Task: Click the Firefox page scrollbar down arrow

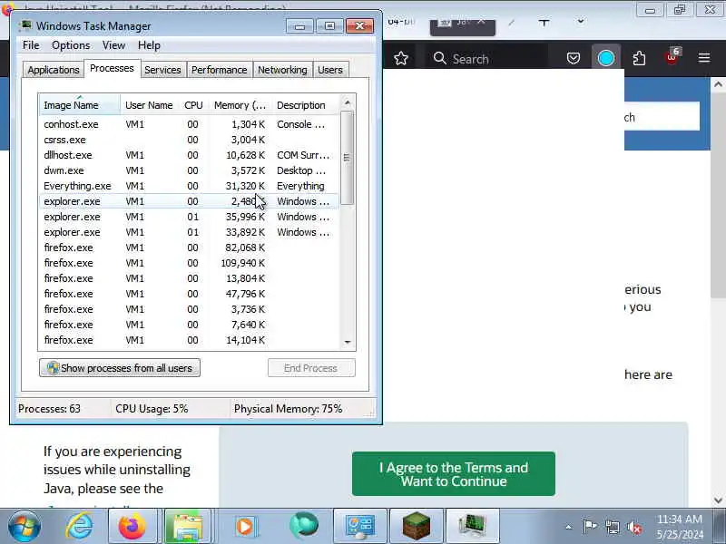Action: 718,500
